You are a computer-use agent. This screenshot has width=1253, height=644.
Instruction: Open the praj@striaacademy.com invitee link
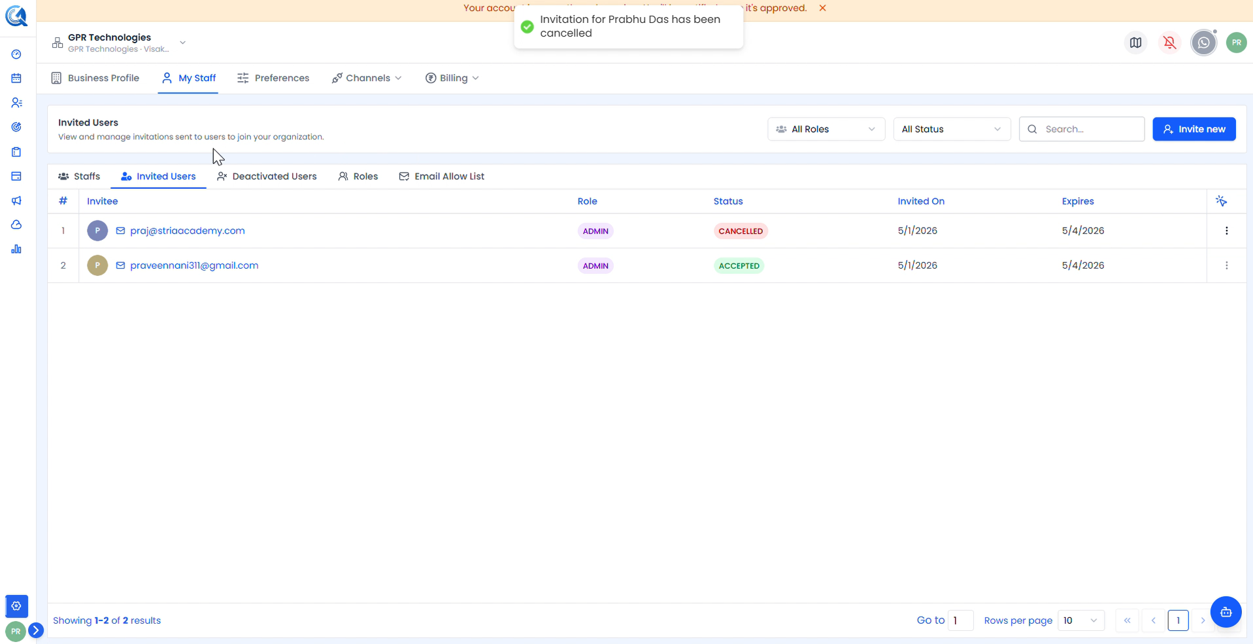pyautogui.click(x=188, y=231)
